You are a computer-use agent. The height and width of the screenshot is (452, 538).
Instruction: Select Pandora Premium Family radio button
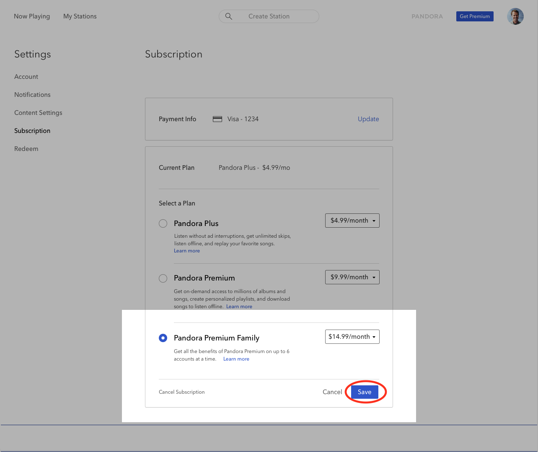pos(163,338)
